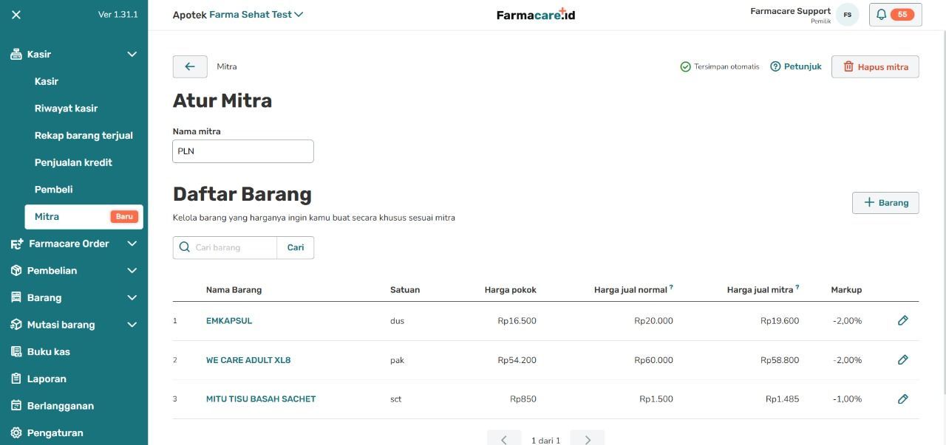
Task: Close the sidebar with the X icon
Action: (16, 15)
